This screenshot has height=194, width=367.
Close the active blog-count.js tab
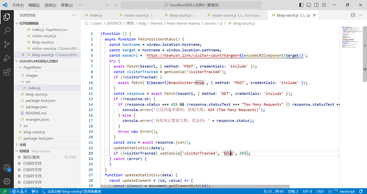click(314, 15)
